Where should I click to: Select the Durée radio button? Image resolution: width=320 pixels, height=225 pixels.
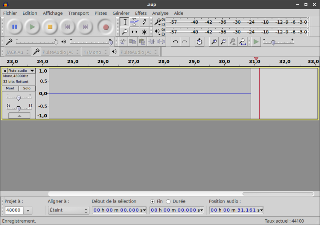pyautogui.click(x=168, y=201)
